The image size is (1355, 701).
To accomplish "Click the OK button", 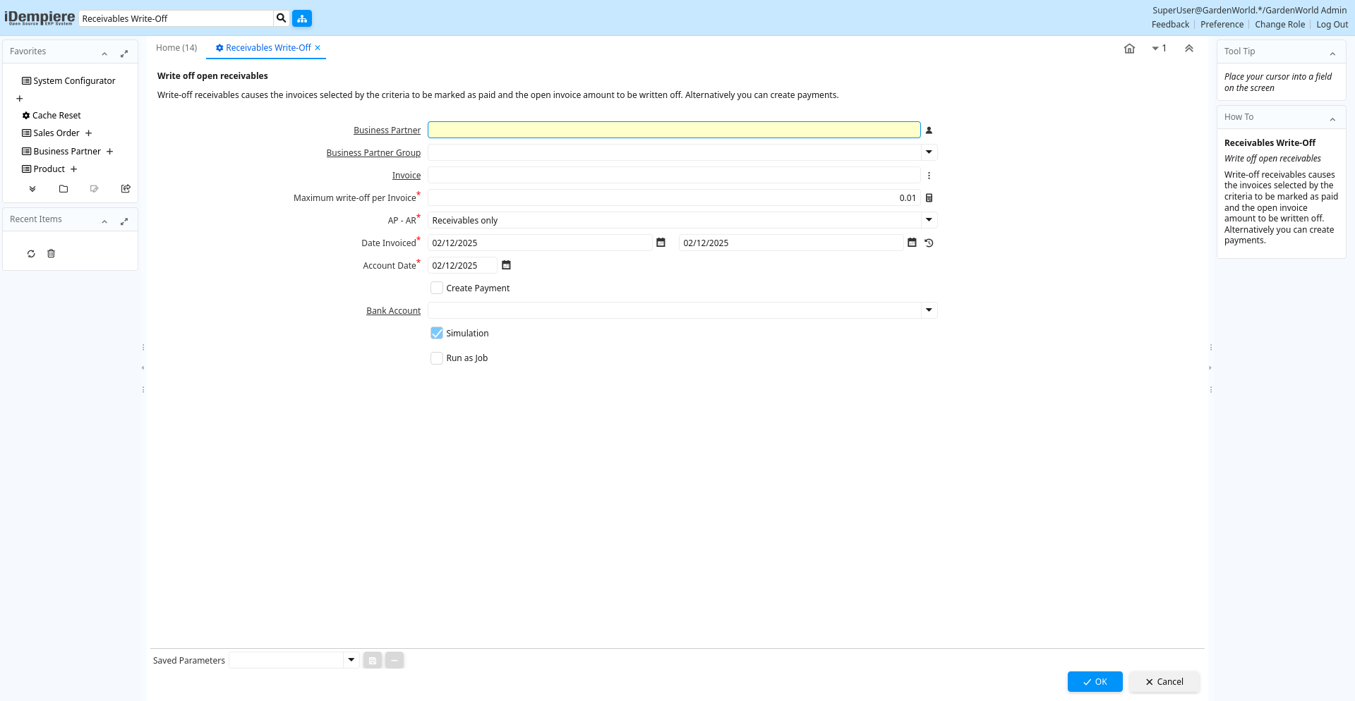I will coord(1095,682).
